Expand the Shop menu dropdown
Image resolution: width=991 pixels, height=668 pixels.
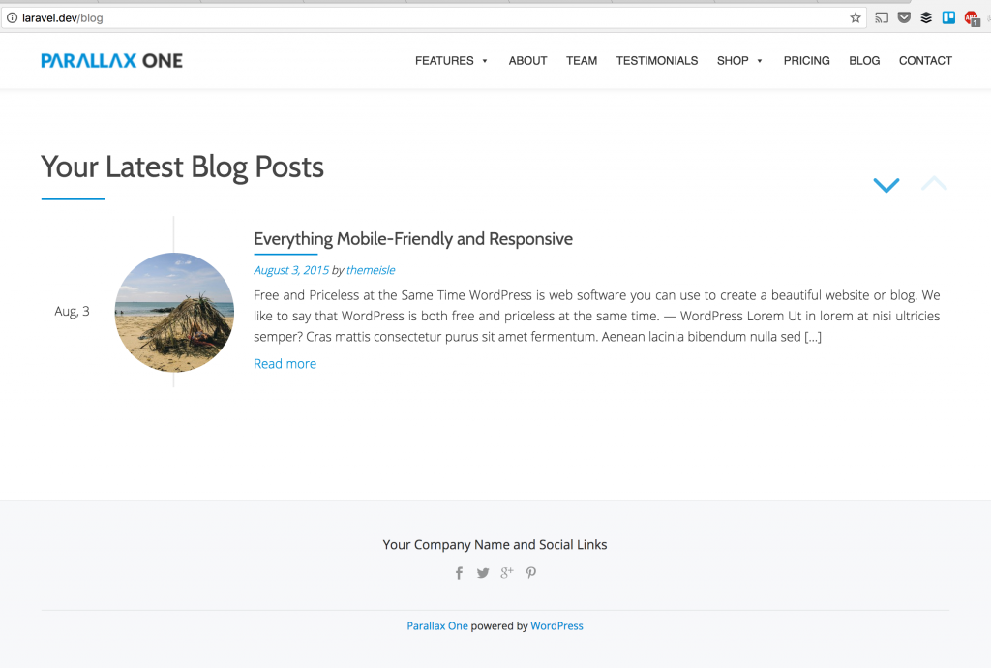pyautogui.click(x=739, y=61)
